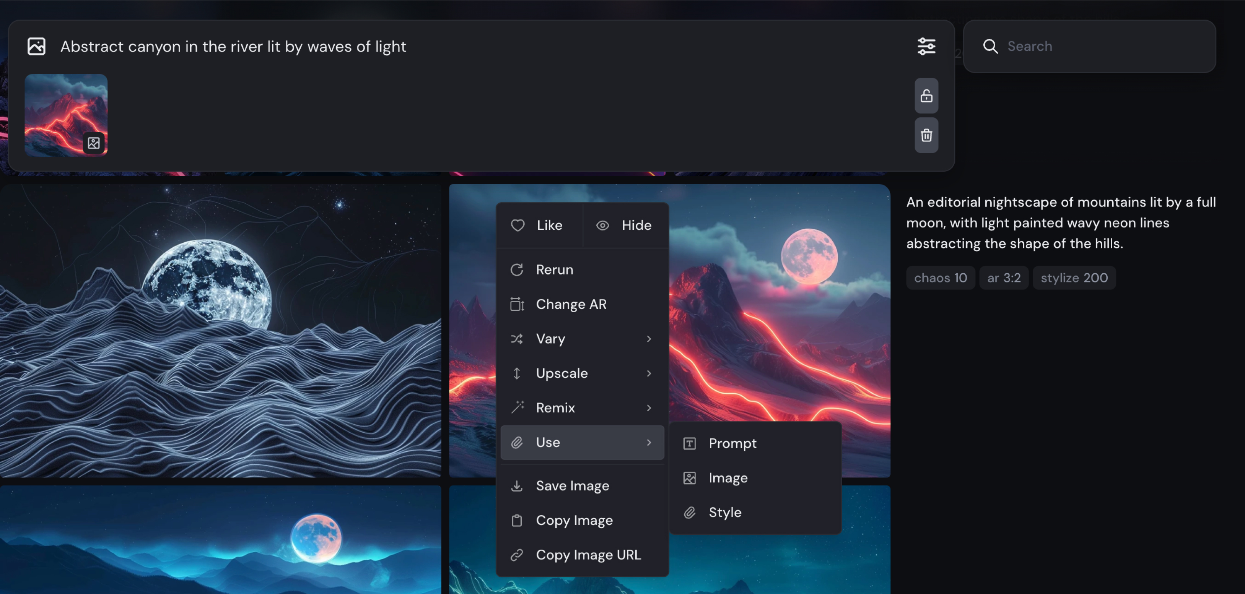The height and width of the screenshot is (594, 1245).
Task: Click the Rerun option
Action: pyautogui.click(x=554, y=269)
